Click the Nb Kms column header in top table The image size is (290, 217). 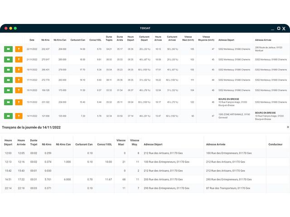[x=45, y=40]
